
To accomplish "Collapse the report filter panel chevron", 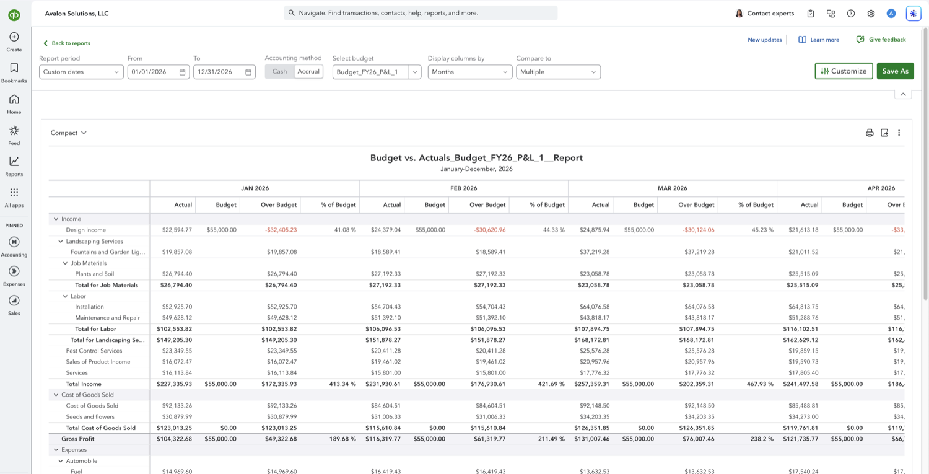I will (903, 94).
